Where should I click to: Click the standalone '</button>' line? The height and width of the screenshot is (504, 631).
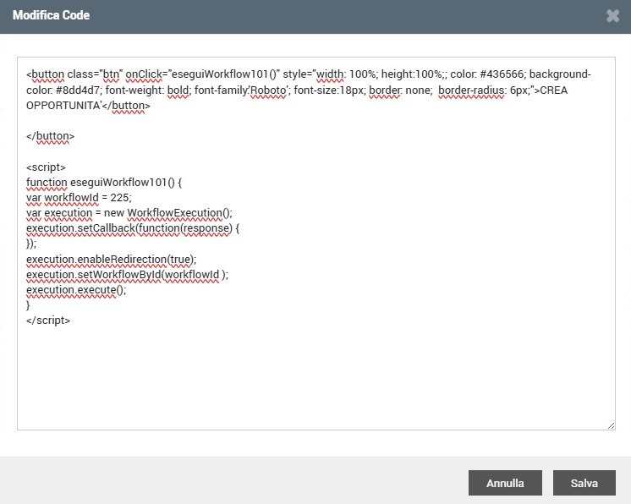[x=50, y=136]
